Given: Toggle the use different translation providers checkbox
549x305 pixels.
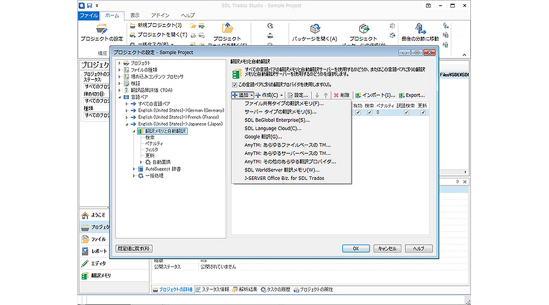Looking at the screenshot, I should tap(235, 85).
